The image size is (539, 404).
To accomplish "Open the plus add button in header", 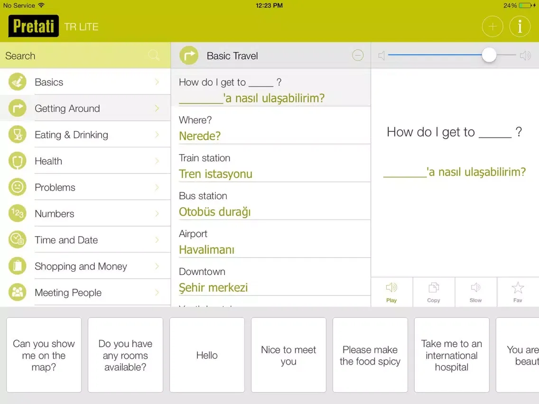I will tap(492, 27).
